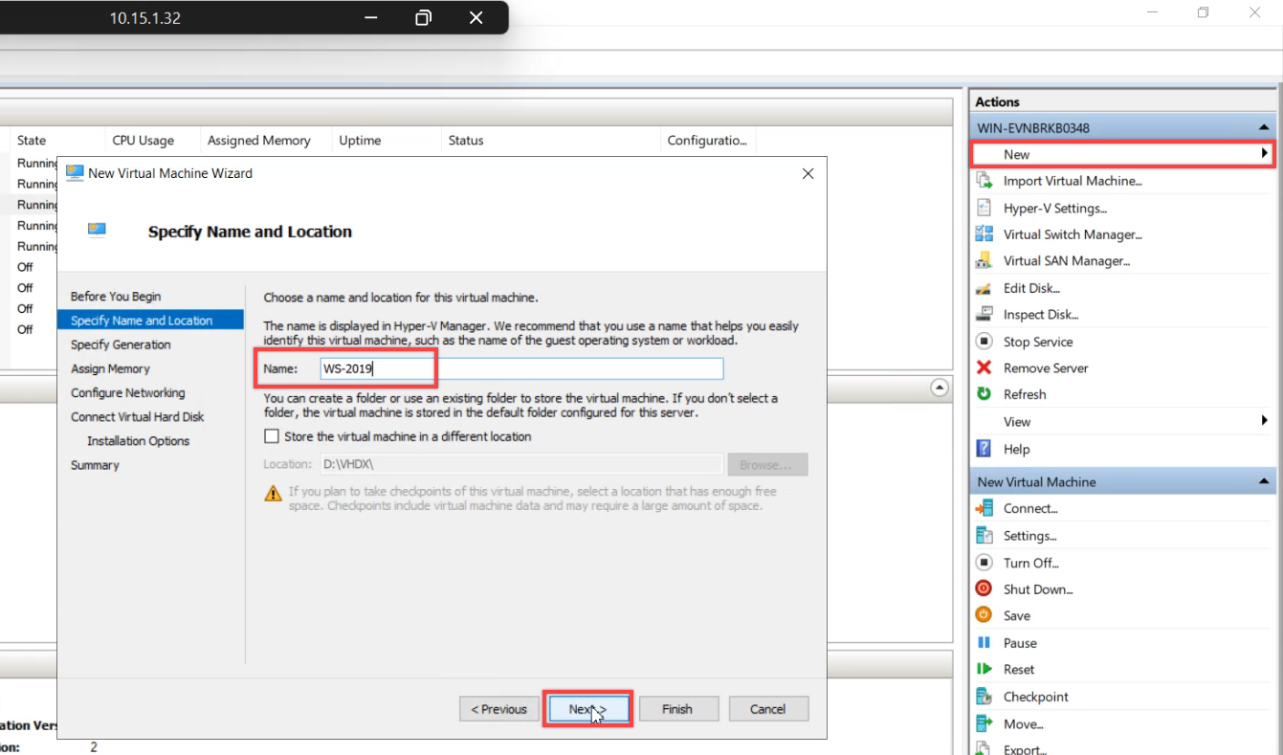Click the blue Help icon

[984, 449]
